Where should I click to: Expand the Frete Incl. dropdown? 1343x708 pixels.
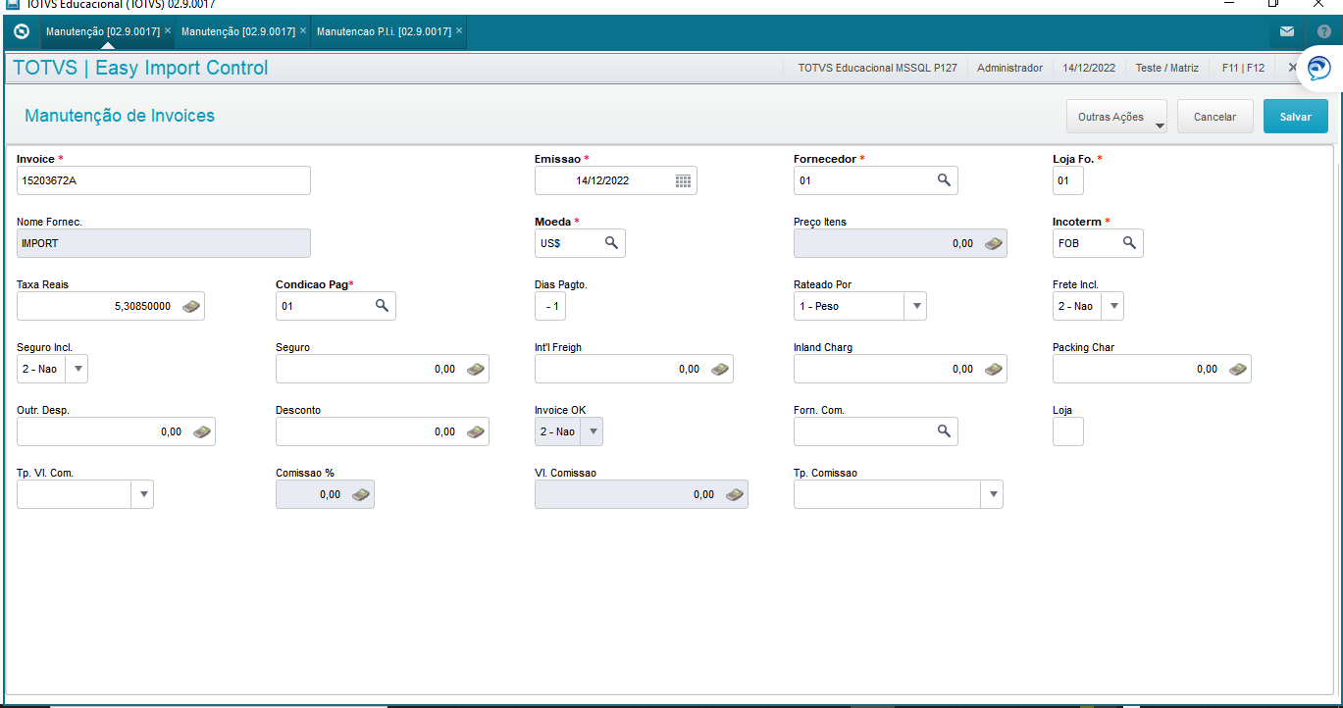click(1112, 306)
